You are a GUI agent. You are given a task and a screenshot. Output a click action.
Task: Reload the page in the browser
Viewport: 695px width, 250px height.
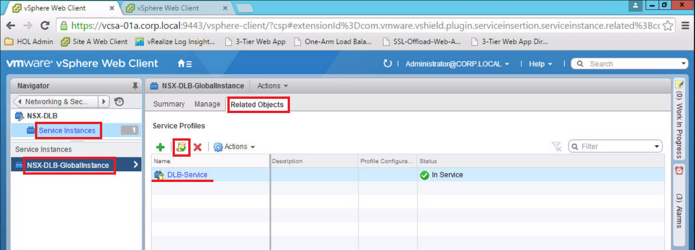coord(45,26)
